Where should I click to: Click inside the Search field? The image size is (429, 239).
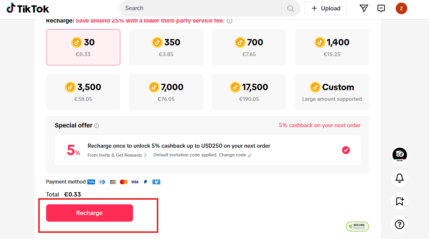(203, 8)
